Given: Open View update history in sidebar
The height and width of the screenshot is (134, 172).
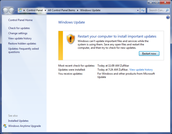Looking at the screenshot, I should pos(20,38).
